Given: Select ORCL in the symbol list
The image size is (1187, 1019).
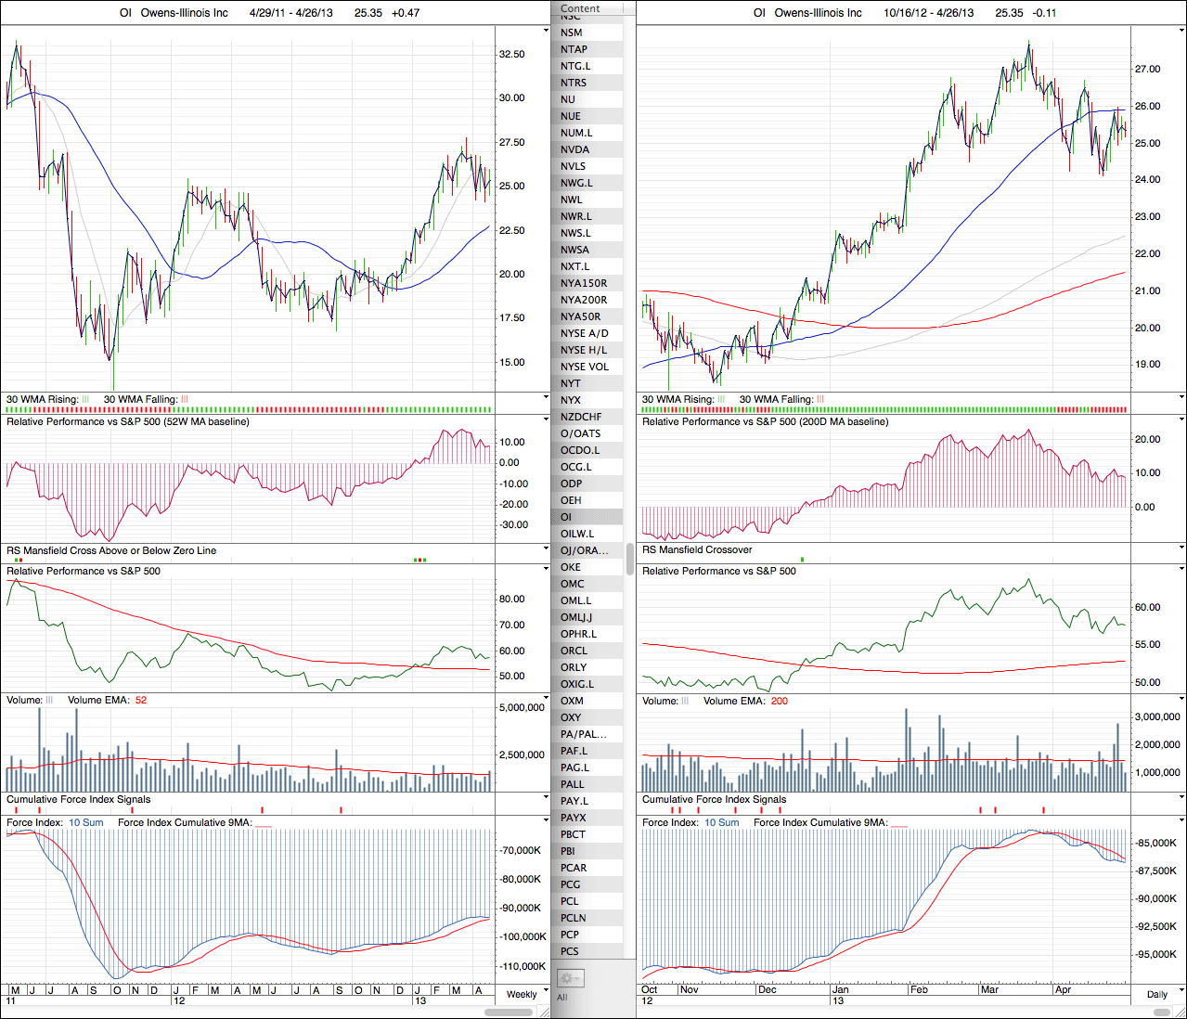Looking at the screenshot, I should pos(574,651).
